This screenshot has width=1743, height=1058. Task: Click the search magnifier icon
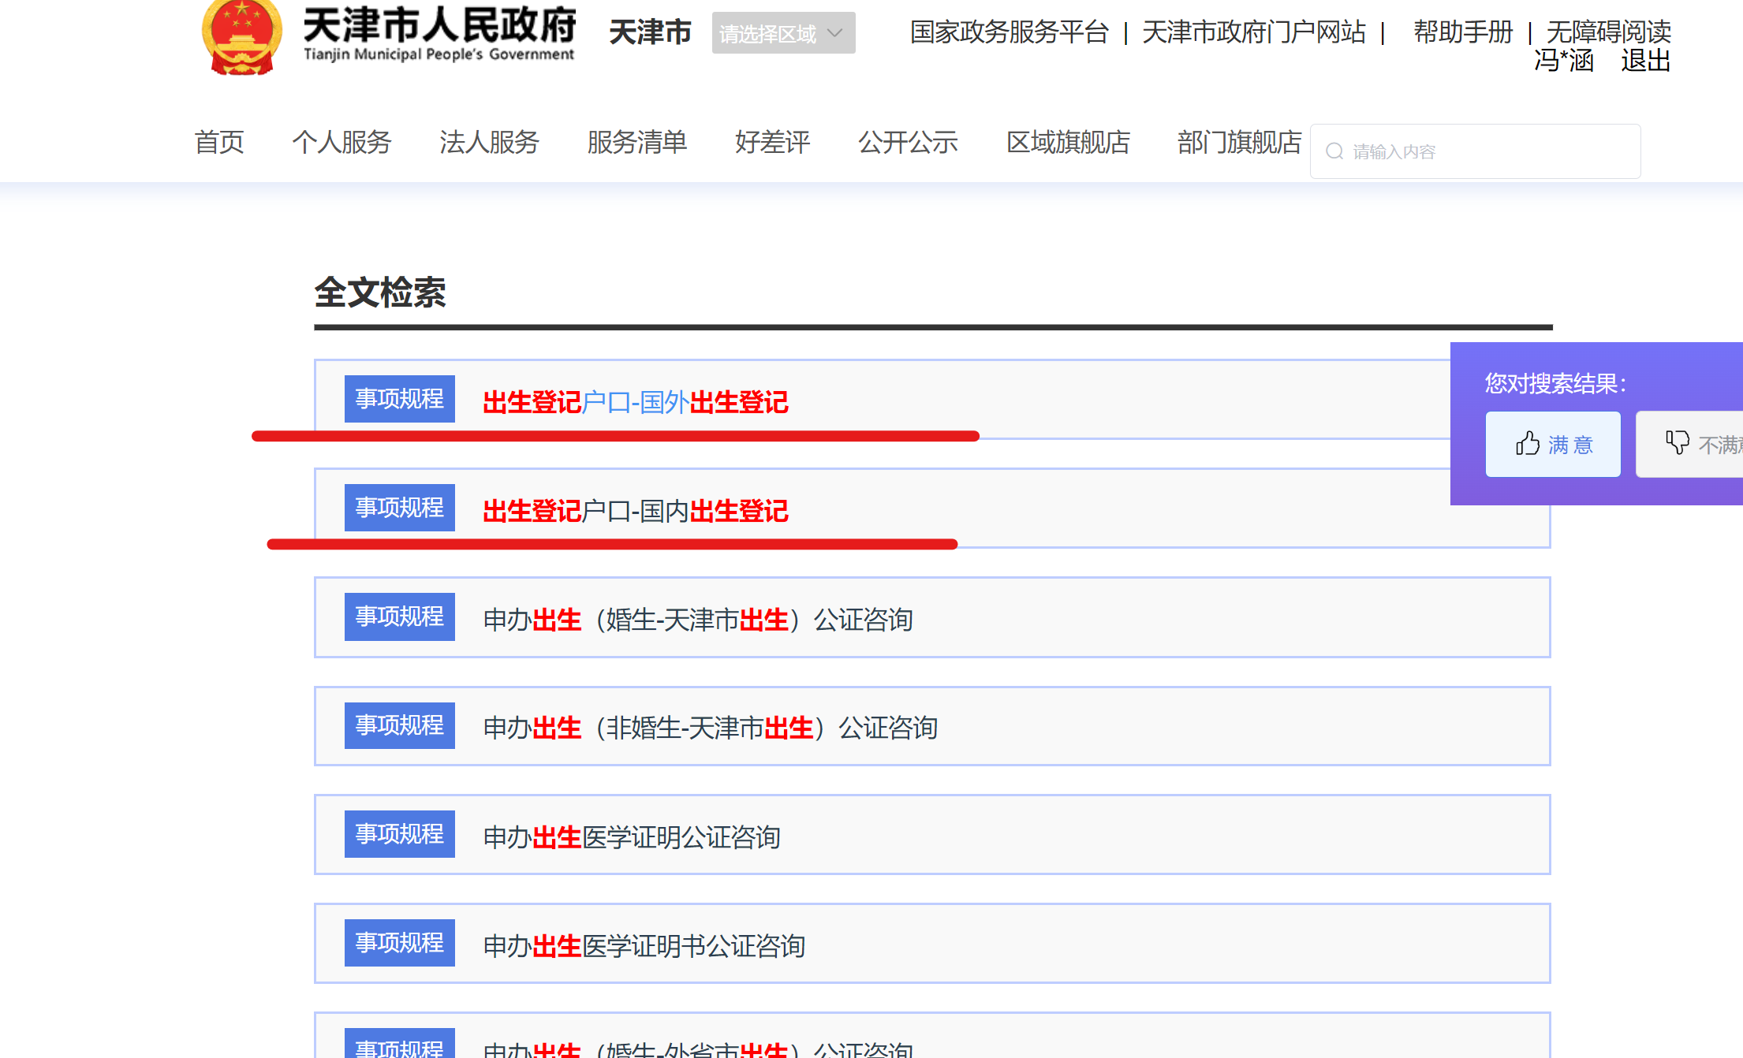click(1334, 151)
